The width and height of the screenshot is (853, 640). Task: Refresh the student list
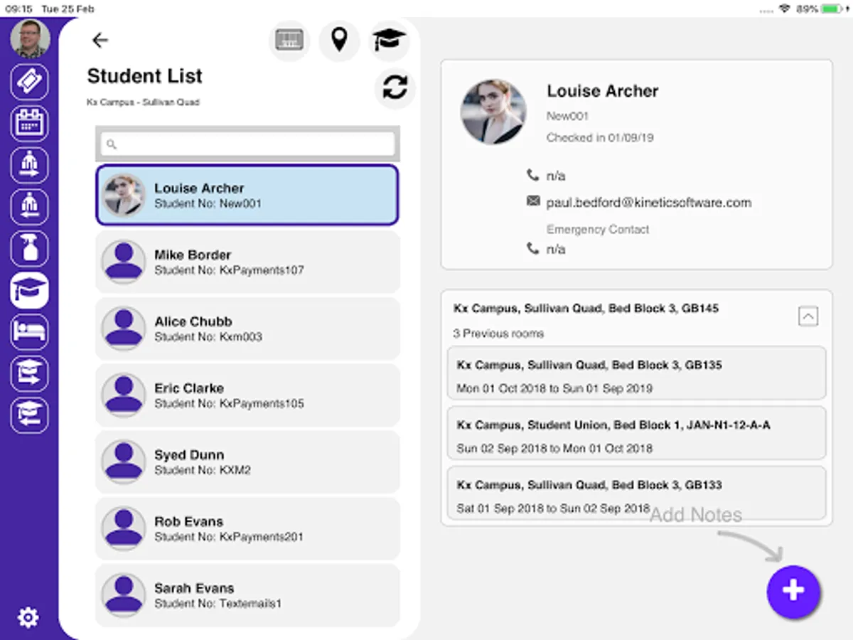coord(395,87)
